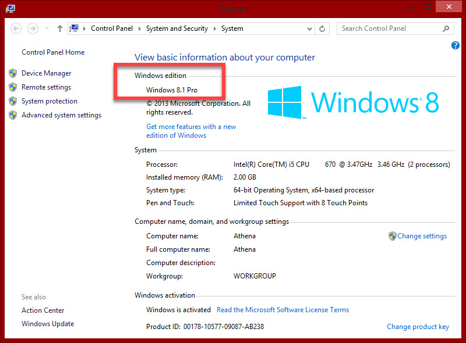The height and width of the screenshot is (343, 466).
Task: Select System and Security breadcrumb
Action: tap(177, 28)
